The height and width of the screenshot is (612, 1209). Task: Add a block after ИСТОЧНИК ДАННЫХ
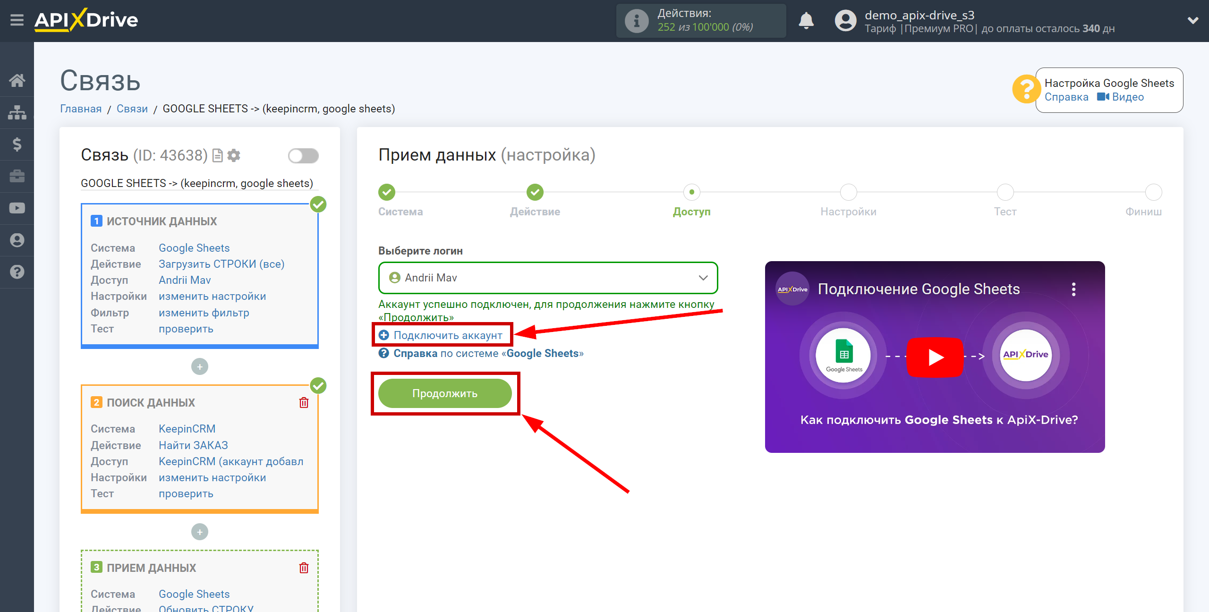click(200, 367)
